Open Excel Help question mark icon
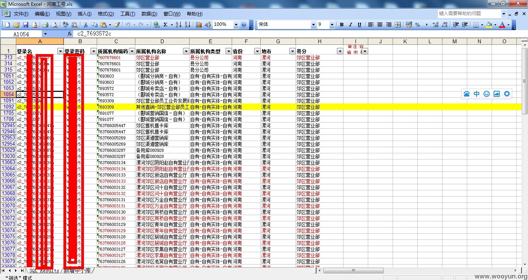 [244, 25]
